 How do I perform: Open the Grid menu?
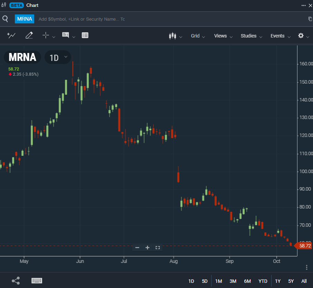[x=198, y=36]
